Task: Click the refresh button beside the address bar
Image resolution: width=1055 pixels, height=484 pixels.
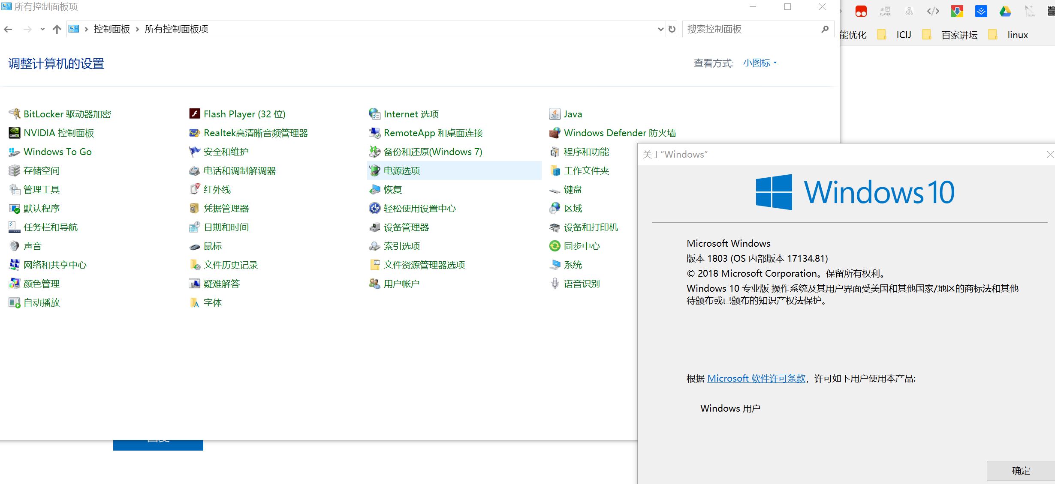Action: pyautogui.click(x=672, y=29)
